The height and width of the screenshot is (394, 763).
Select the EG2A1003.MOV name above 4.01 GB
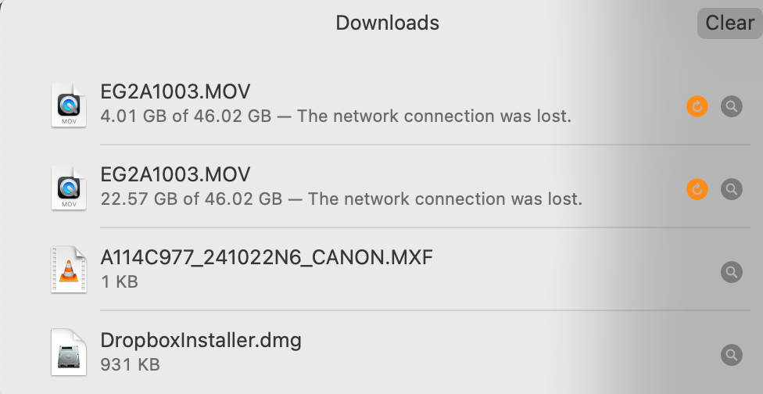click(175, 91)
